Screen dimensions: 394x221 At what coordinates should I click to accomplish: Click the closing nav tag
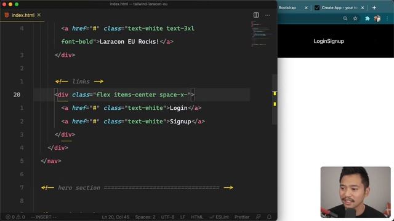51,161
